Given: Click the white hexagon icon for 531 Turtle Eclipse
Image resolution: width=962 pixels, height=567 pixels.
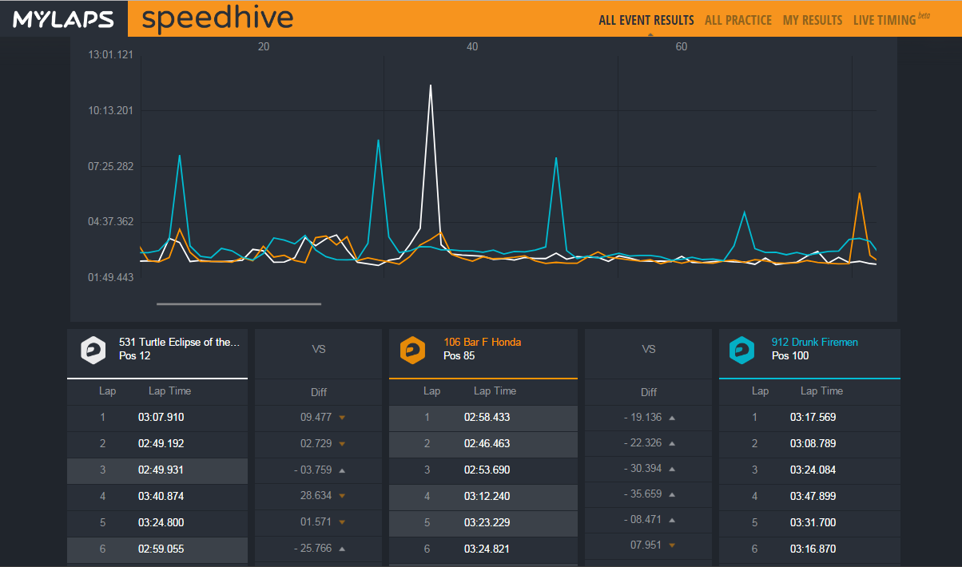Looking at the screenshot, I should [x=93, y=350].
